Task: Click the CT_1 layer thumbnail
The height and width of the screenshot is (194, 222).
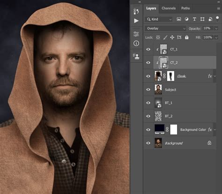Action: [x=163, y=49]
